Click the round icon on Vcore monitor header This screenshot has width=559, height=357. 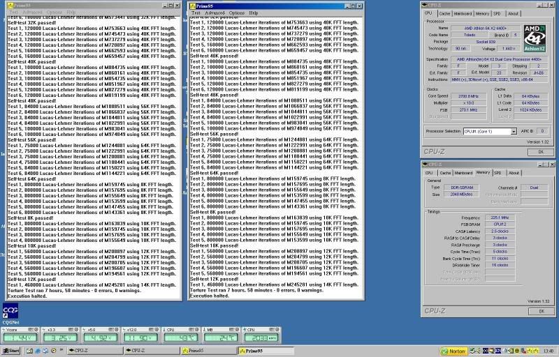point(36,329)
